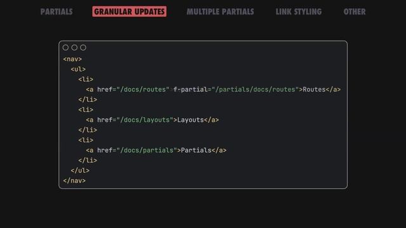Click the Routes link text in code
The height and width of the screenshot is (228, 406).
[x=314, y=89]
